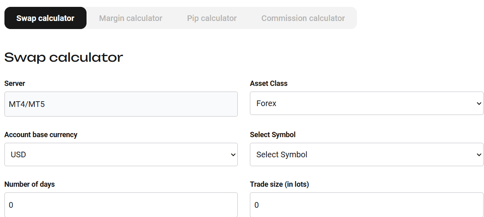Click the chevron arrow on USD currency dropdown

pos(233,155)
